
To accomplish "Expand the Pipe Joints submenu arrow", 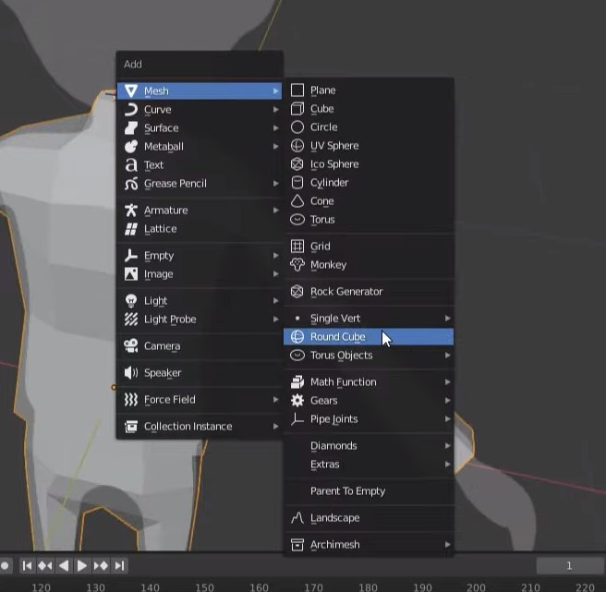I will [x=447, y=419].
